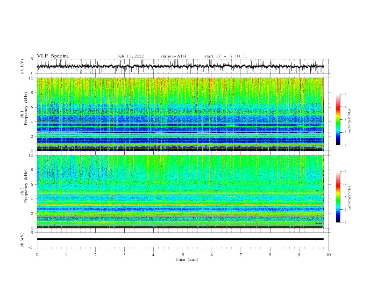
Task: Click the date 'Feb. 11, 2022'
Action: (x=130, y=56)
